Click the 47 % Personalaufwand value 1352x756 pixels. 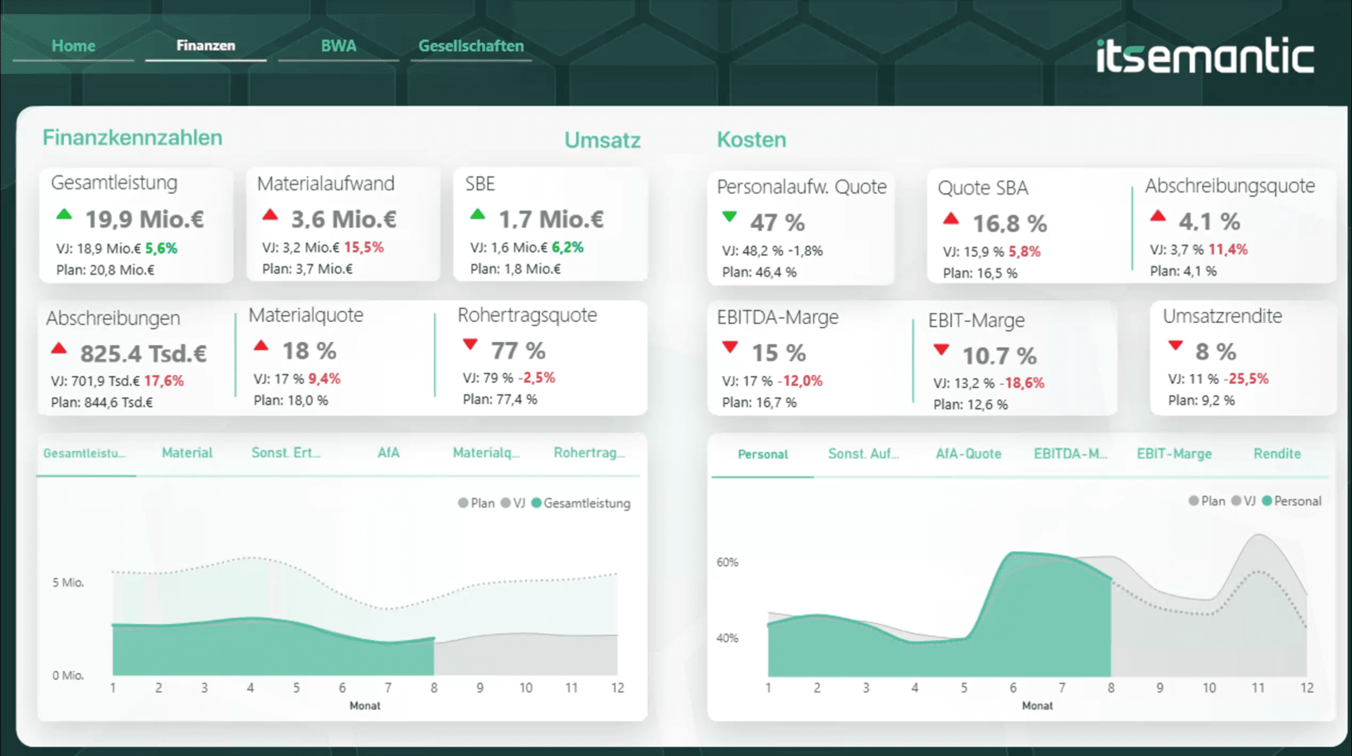tap(777, 222)
